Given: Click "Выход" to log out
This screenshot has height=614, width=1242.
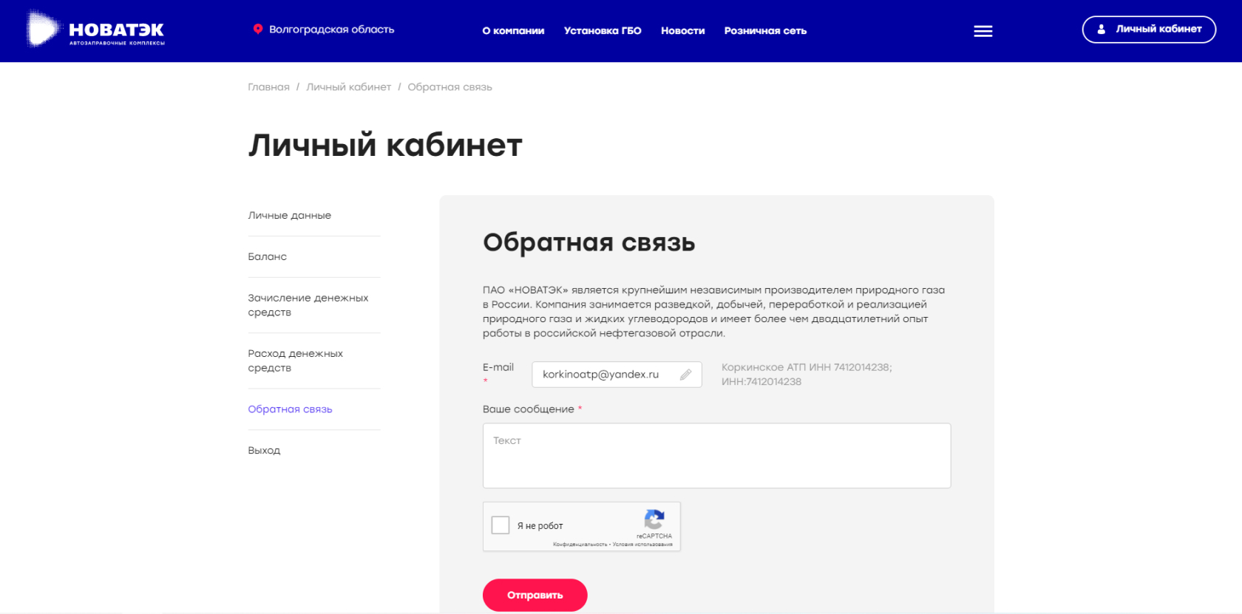Looking at the screenshot, I should coord(264,451).
